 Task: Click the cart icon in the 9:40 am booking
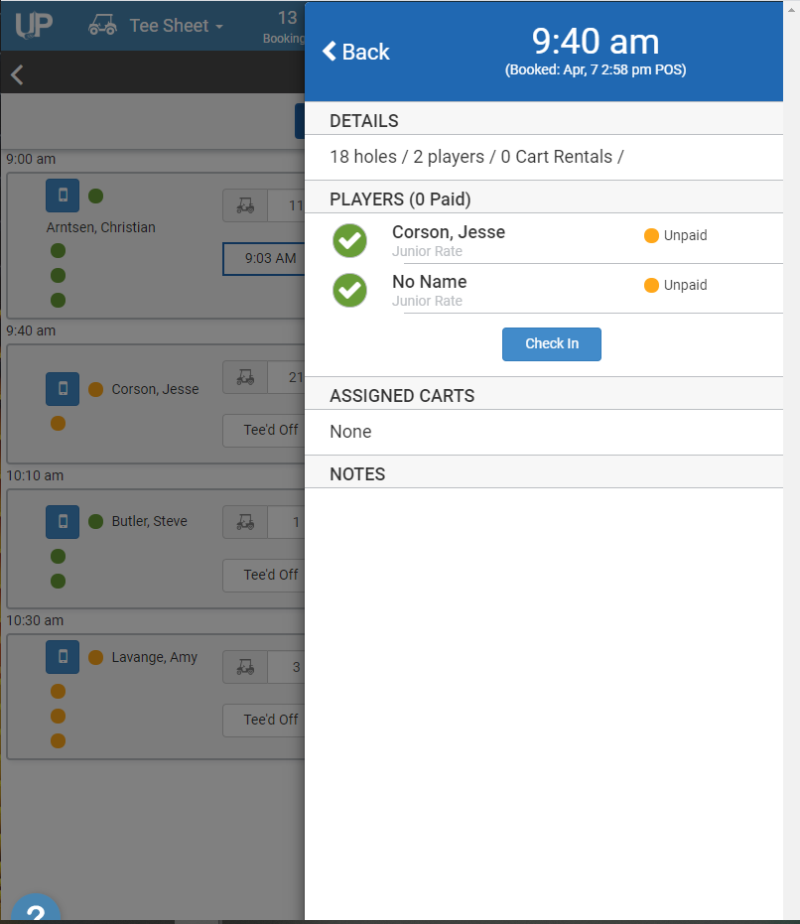245,377
